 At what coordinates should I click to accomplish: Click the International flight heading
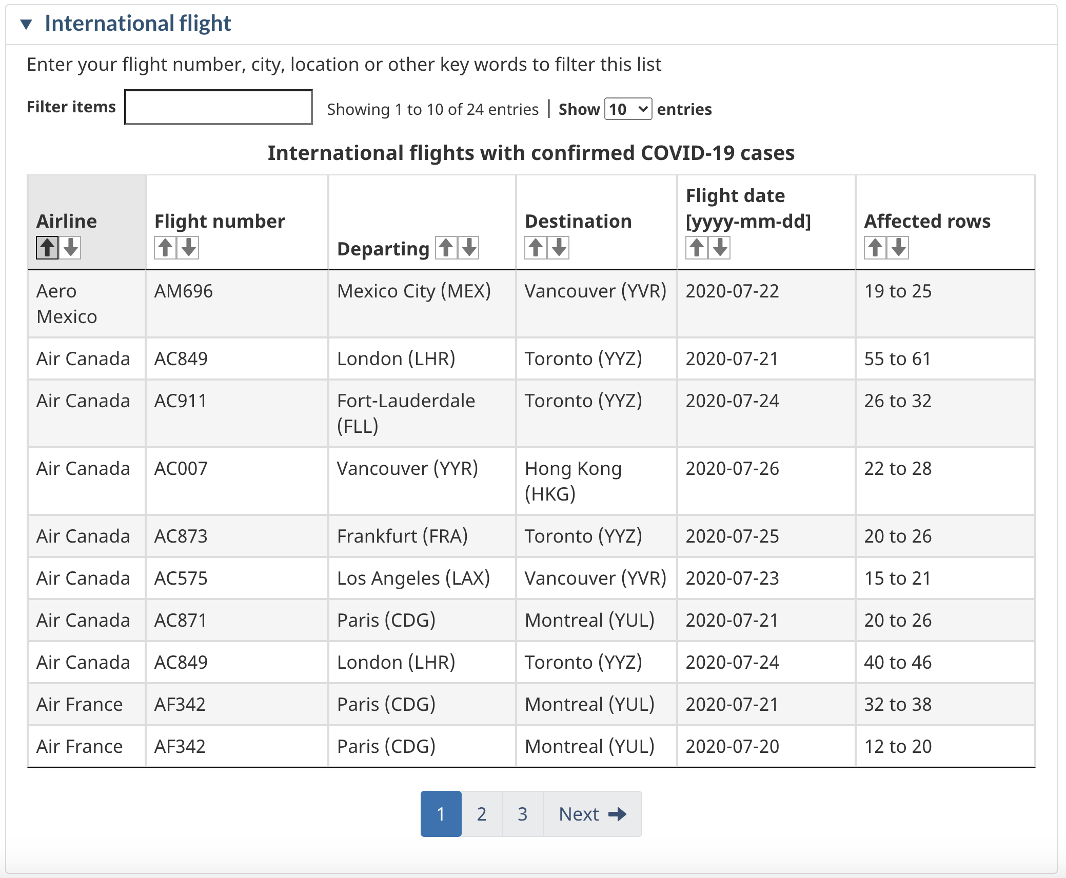click(137, 24)
